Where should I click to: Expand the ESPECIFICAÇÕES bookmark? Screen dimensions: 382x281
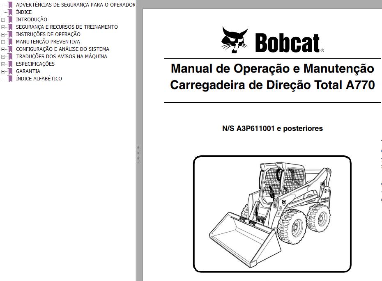point(3,64)
